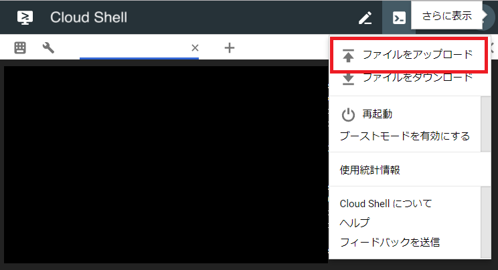Click the download arrow icon

coord(348,78)
